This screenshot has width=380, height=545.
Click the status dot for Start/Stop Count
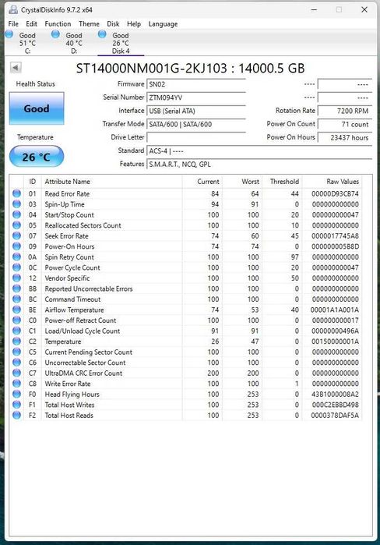pyautogui.click(x=16, y=214)
